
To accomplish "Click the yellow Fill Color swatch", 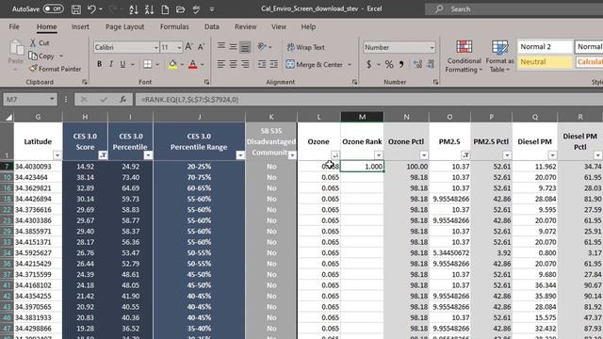I will click(172, 65).
